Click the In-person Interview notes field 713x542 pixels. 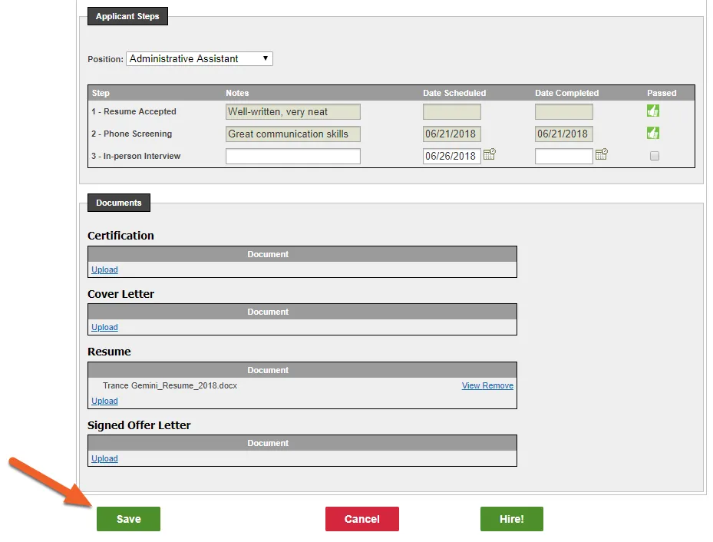click(293, 156)
